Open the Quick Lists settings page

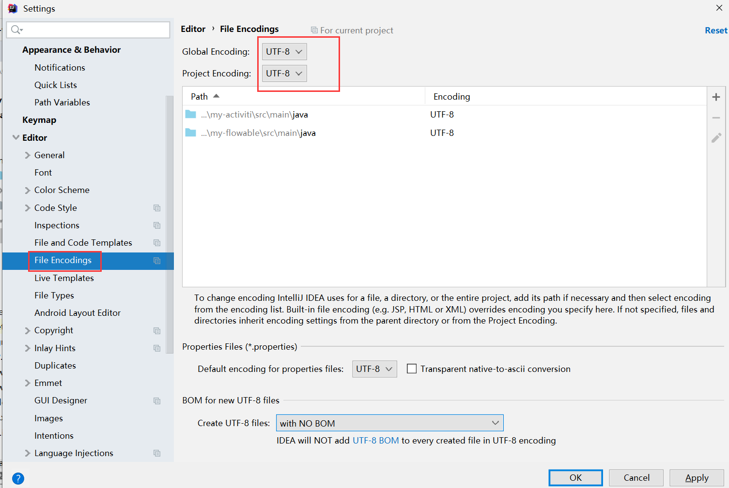[x=56, y=85]
